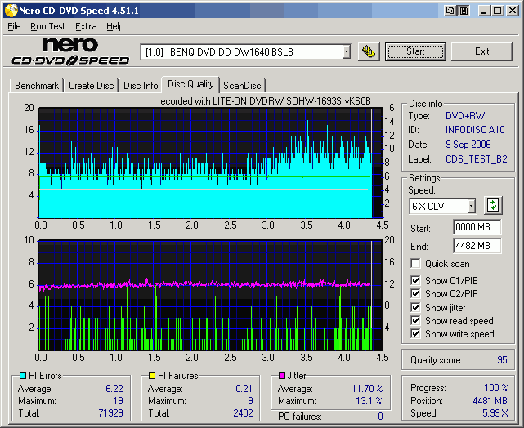The height and width of the screenshot is (428, 524).
Task: Click the copy screenshot icon in title bar
Action: (x=449, y=10)
